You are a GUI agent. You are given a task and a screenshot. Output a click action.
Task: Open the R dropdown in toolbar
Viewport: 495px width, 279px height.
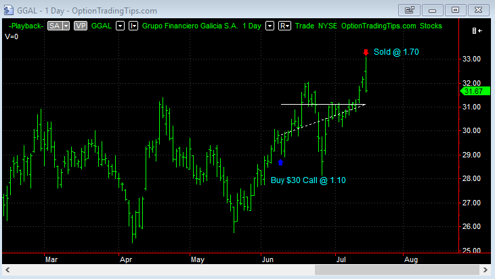click(x=284, y=26)
